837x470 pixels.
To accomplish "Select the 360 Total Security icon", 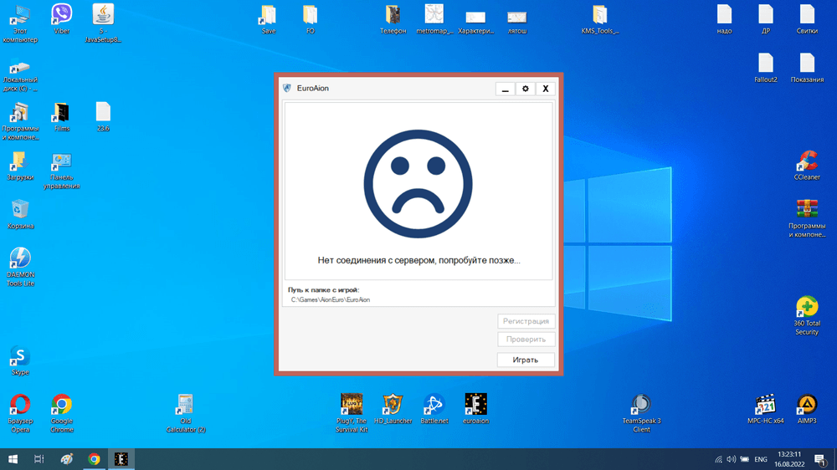I will click(x=807, y=307).
